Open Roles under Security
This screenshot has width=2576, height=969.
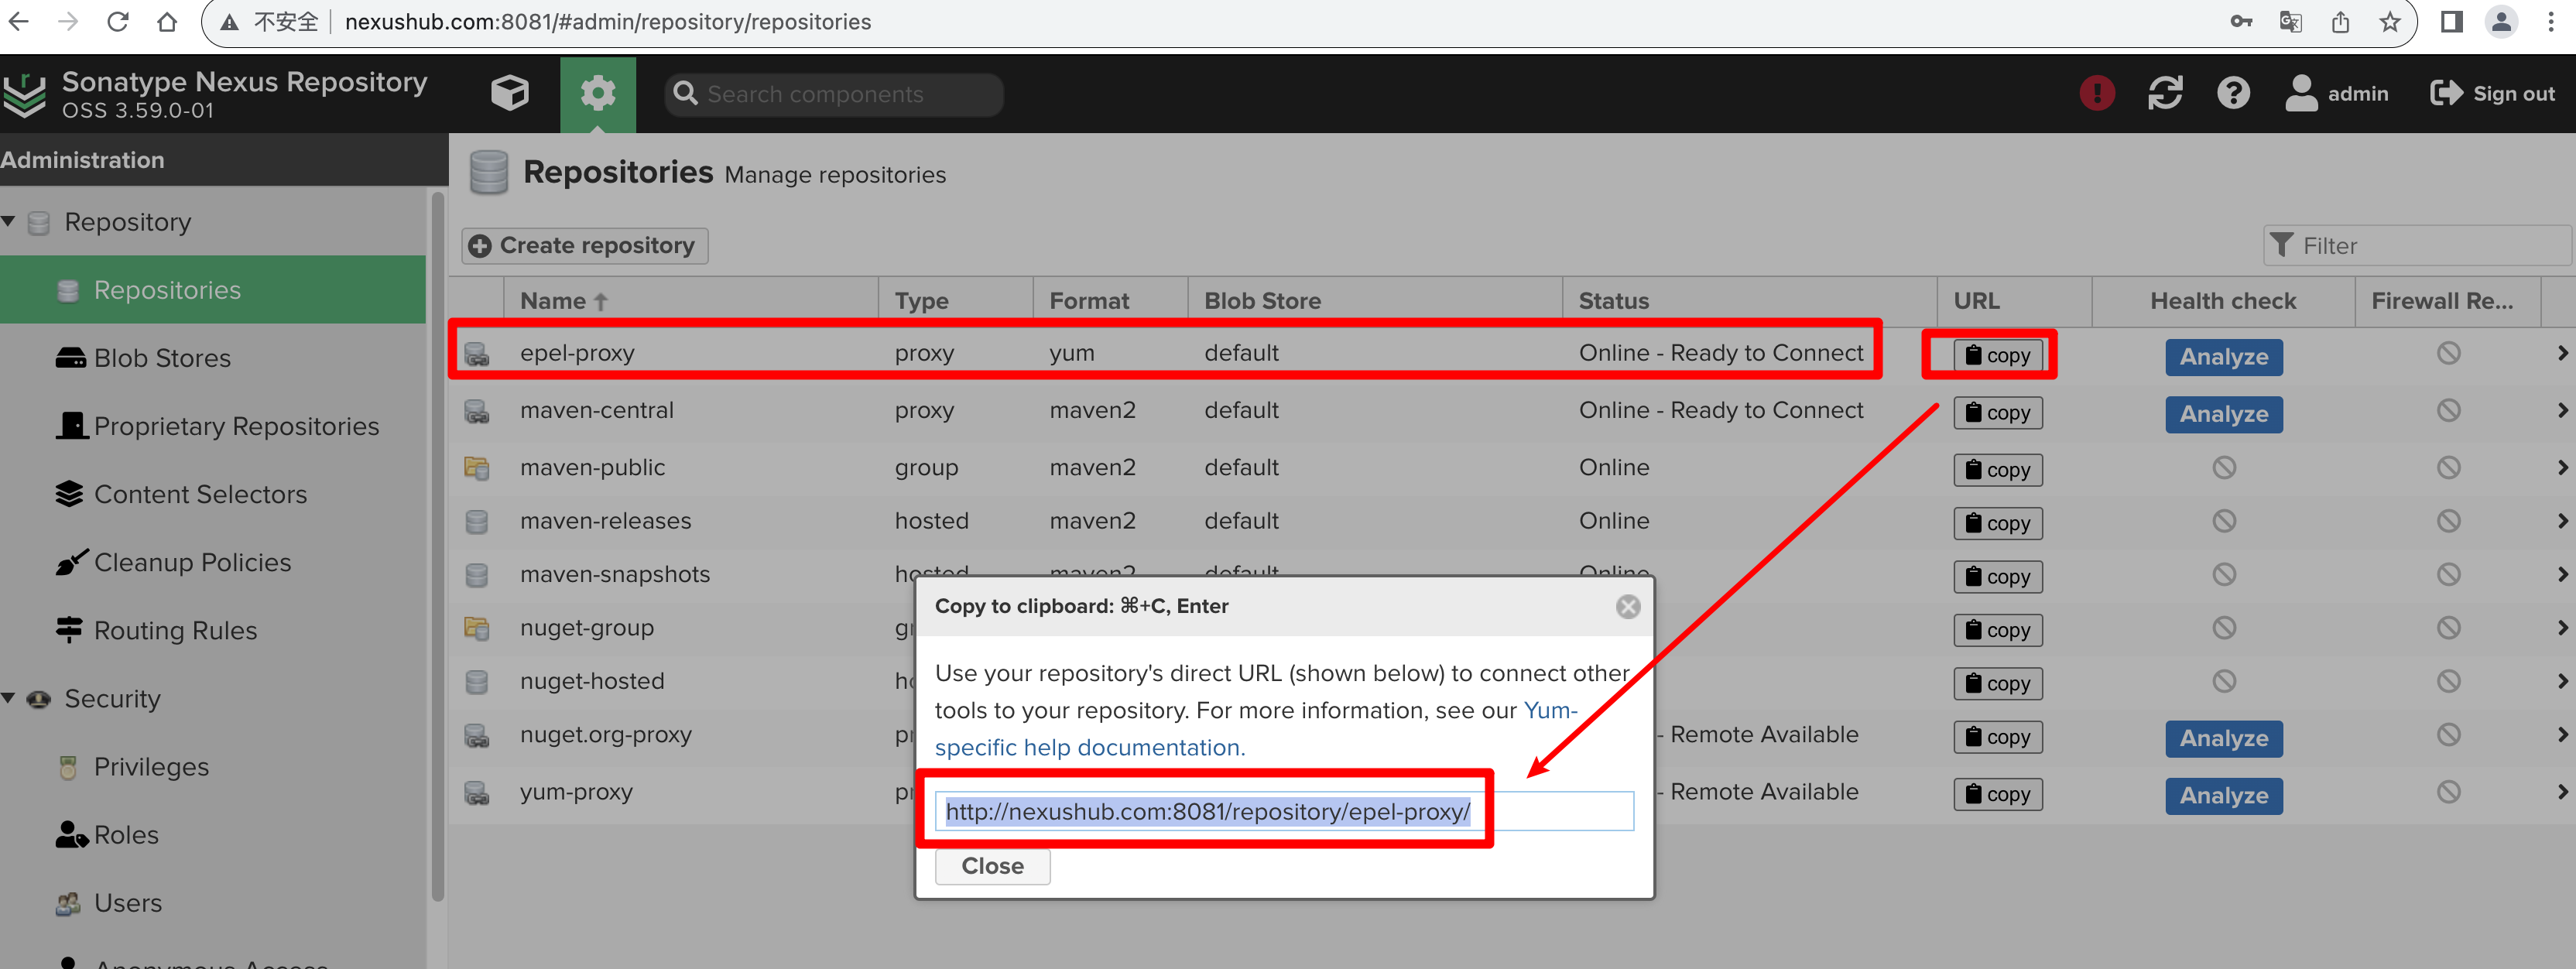point(126,835)
